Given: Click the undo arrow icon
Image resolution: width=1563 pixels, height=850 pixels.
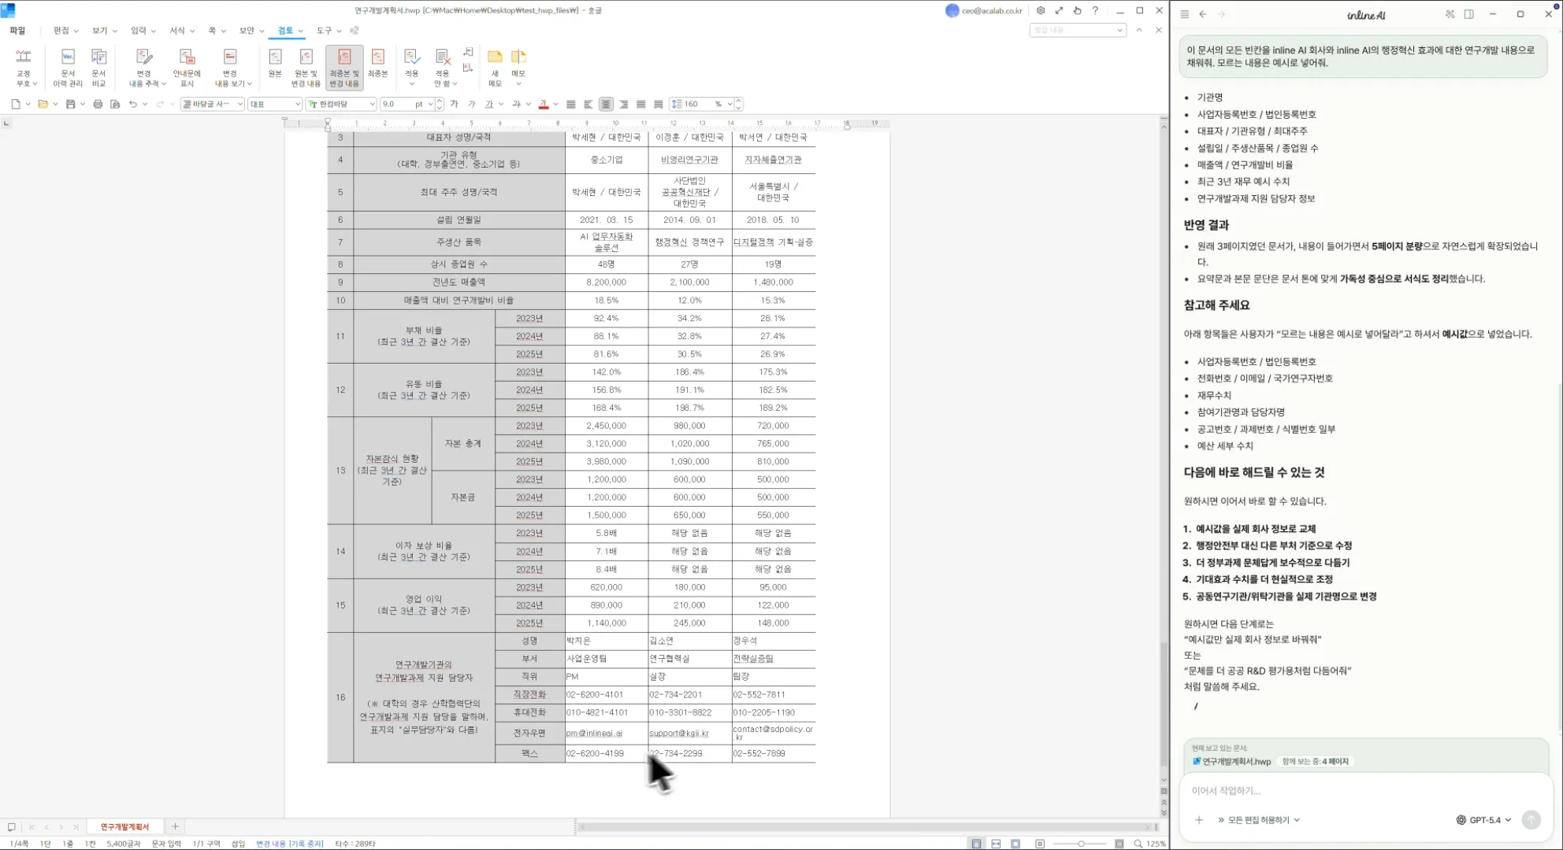Looking at the screenshot, I should (132, 104).
